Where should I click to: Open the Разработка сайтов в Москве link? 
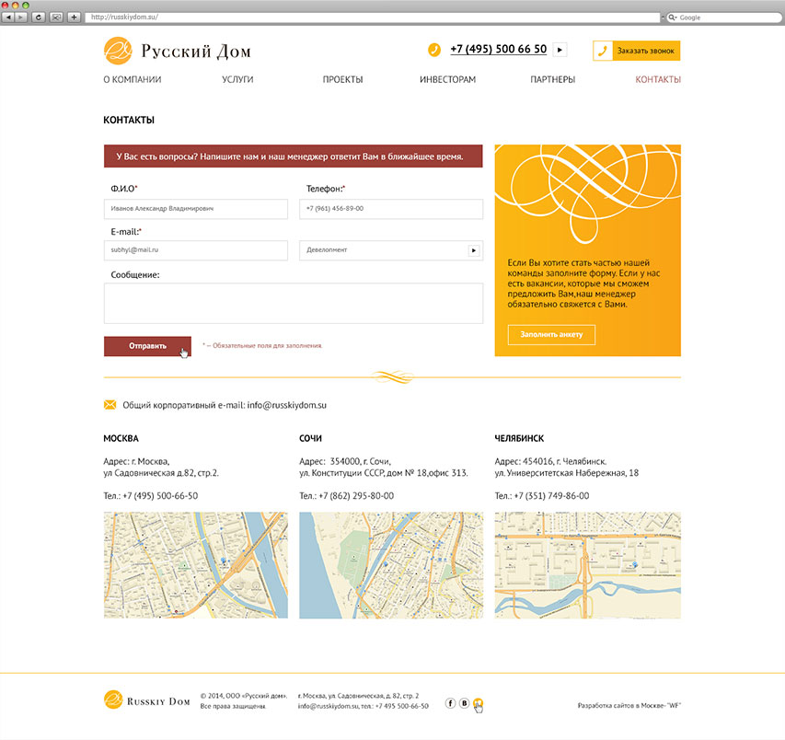coord(629,705)
